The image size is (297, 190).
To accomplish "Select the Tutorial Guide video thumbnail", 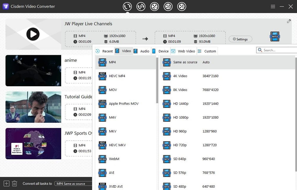I will (x=33, y=107).
